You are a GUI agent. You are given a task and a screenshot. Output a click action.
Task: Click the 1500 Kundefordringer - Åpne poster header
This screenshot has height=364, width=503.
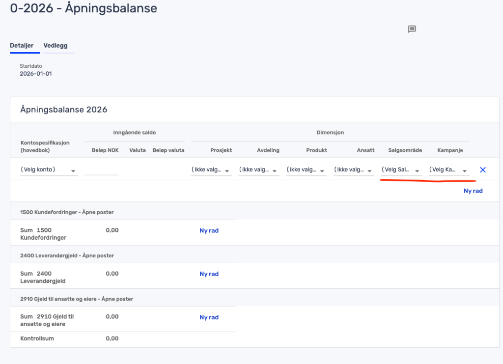[x=67, y=212]
